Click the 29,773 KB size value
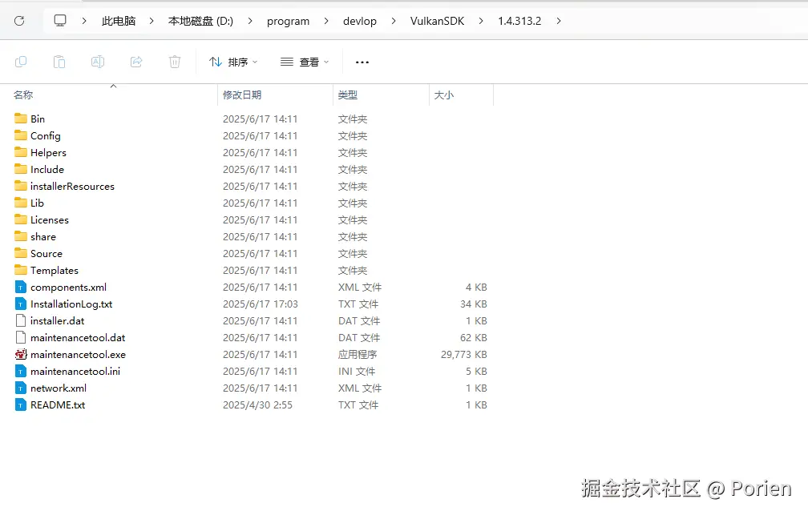This screenshot has height=515, width=808. coord(464,355)
